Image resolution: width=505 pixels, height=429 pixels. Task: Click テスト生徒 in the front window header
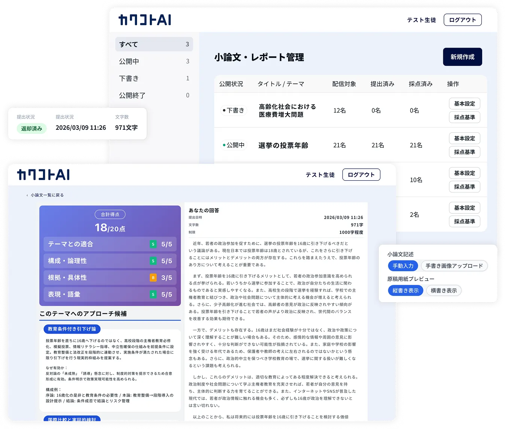coord(320,175)
